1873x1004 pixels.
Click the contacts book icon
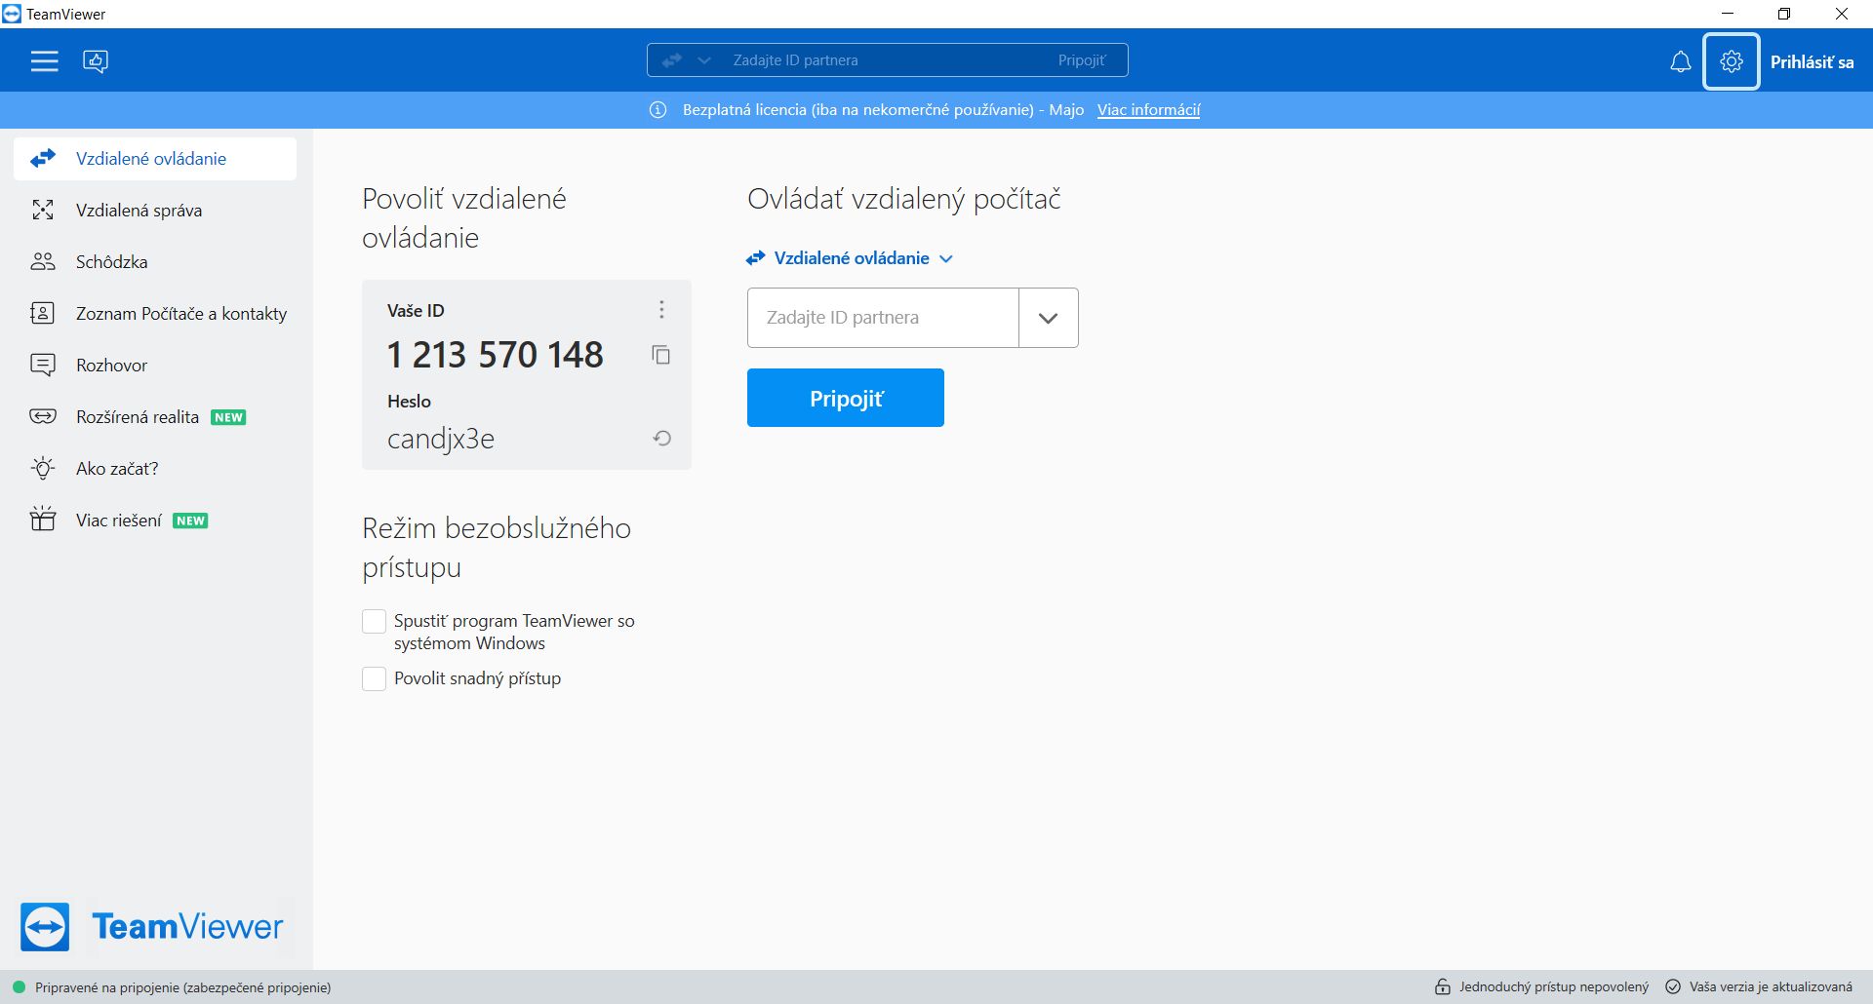(x=43, y=313)
